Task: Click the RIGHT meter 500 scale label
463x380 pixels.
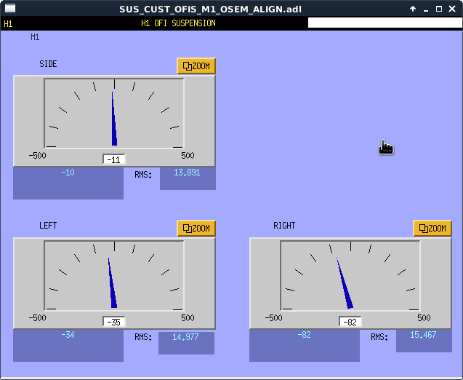Action: click(424, 318)
